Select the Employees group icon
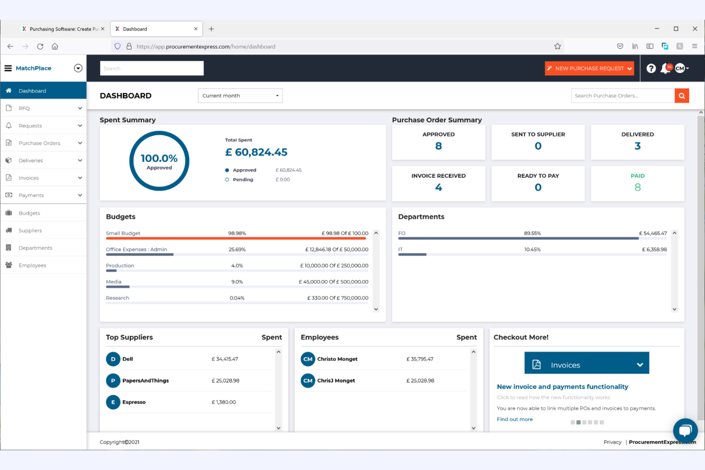The image size is (705, 470). coord(8,265)
